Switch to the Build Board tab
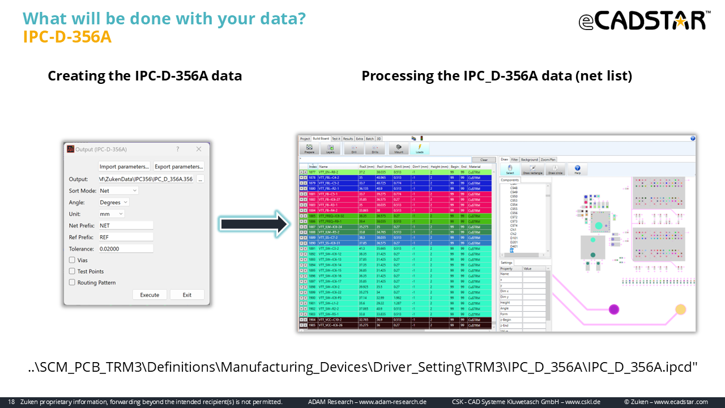The height and width of the screenshot is (408, 725). 321,138
